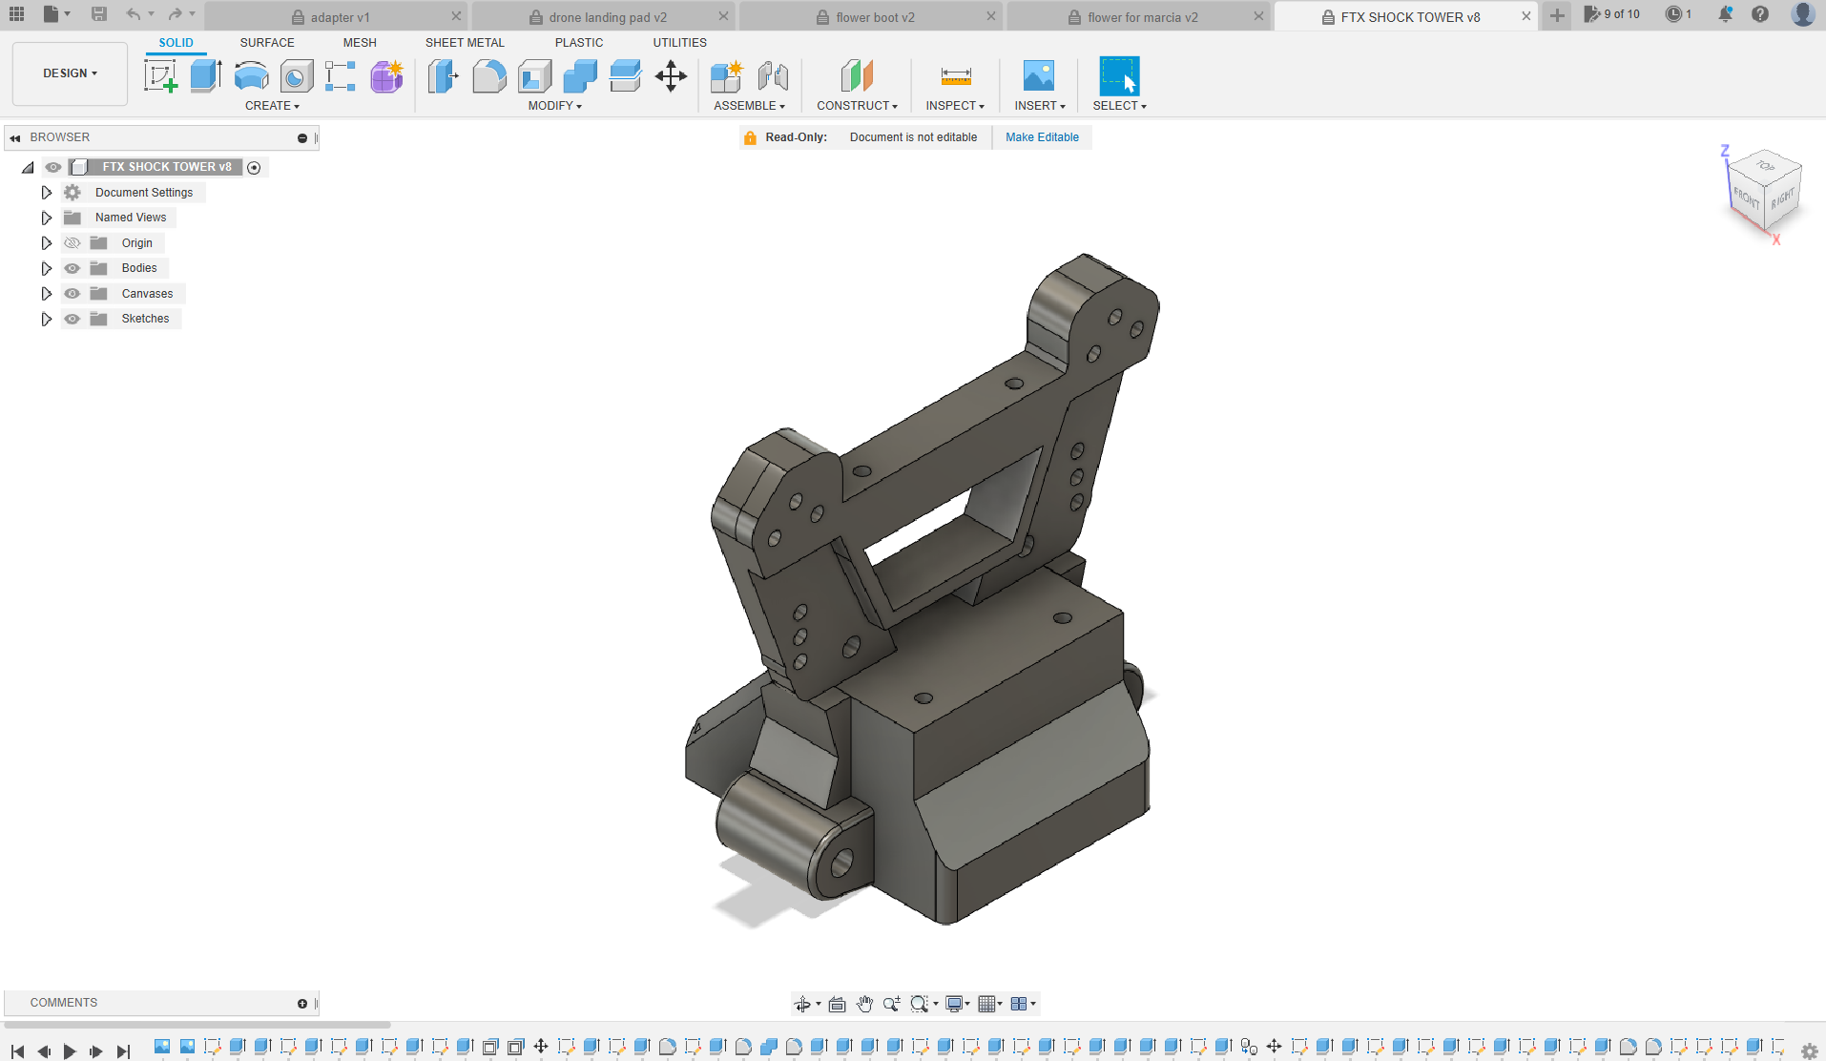The width and height of the screenshot is (1826, 1061).
Task: Click the Undo arrow
Action: [134, 14]
